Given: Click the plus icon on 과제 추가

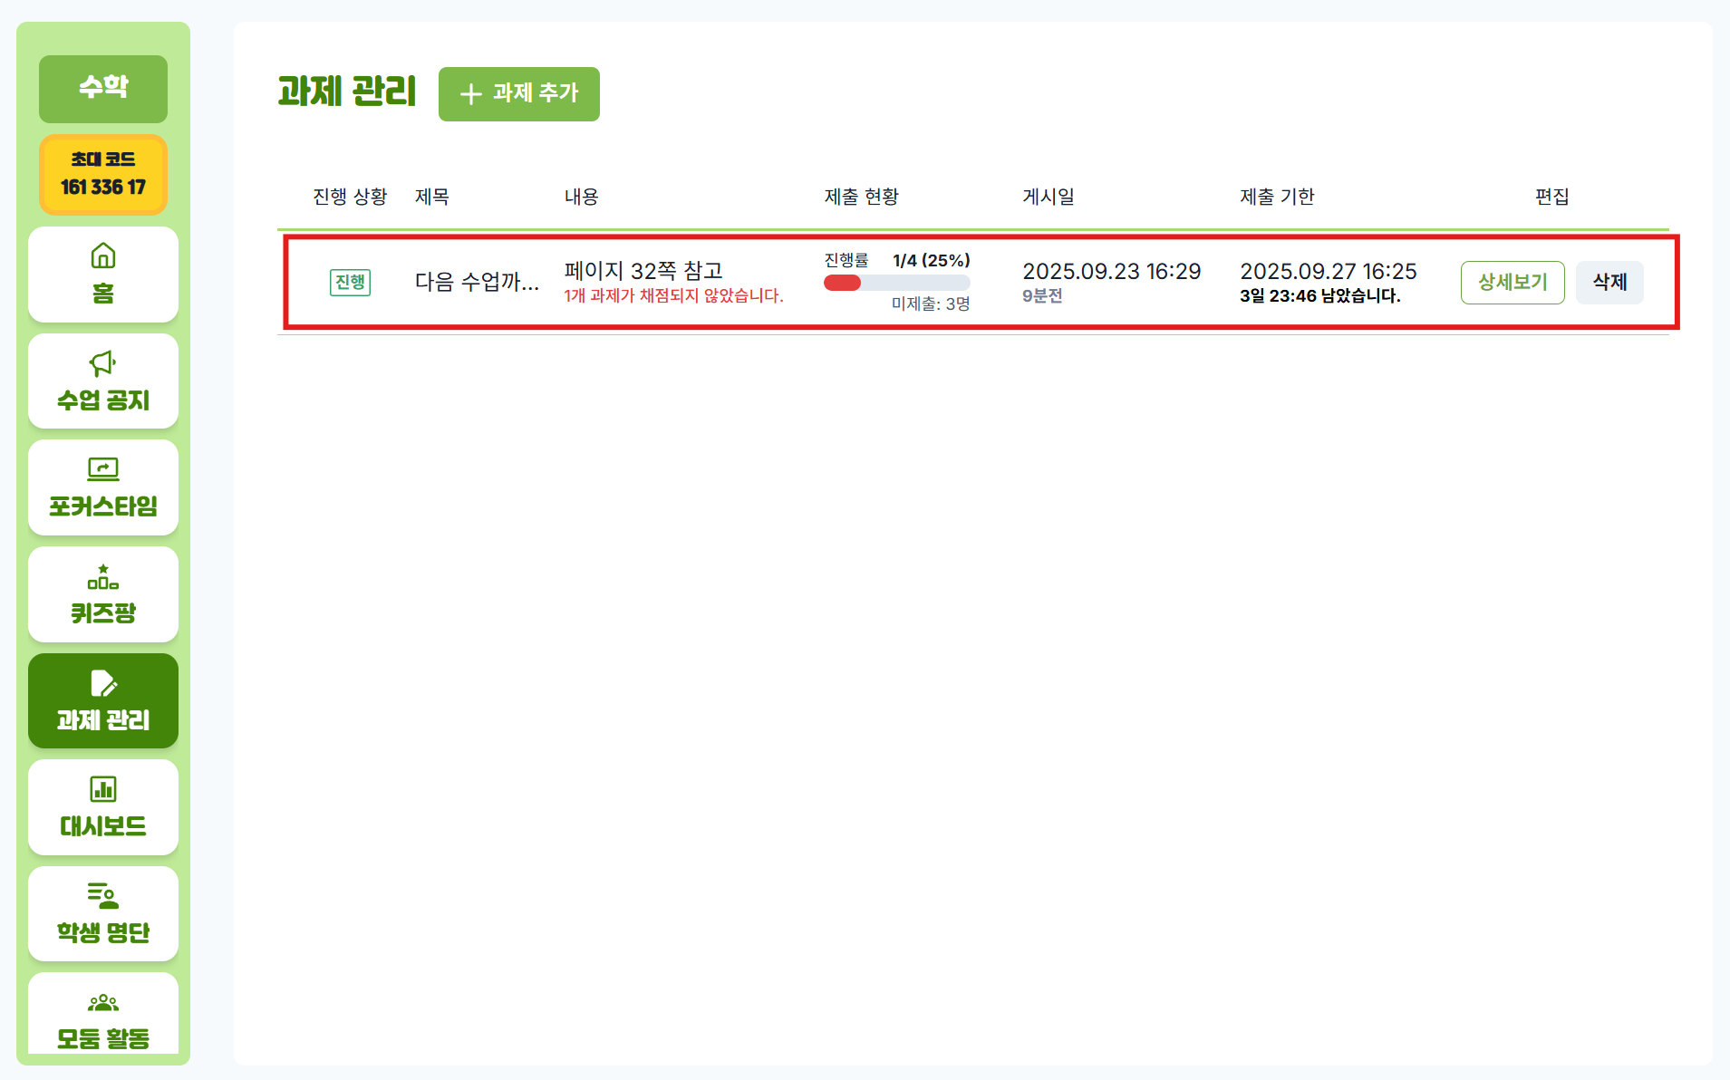Looking at the screenshot, I should pyautogui.click(x=470, y=94).
